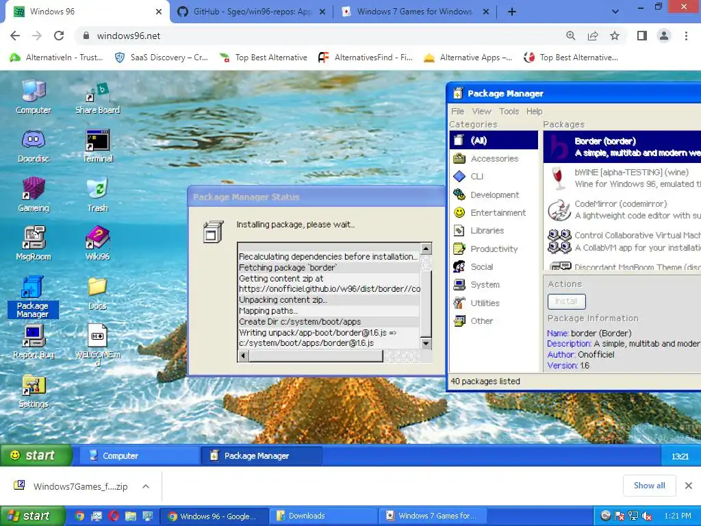Switch to Computer in Windows 96 taskbar

(139, 455)
